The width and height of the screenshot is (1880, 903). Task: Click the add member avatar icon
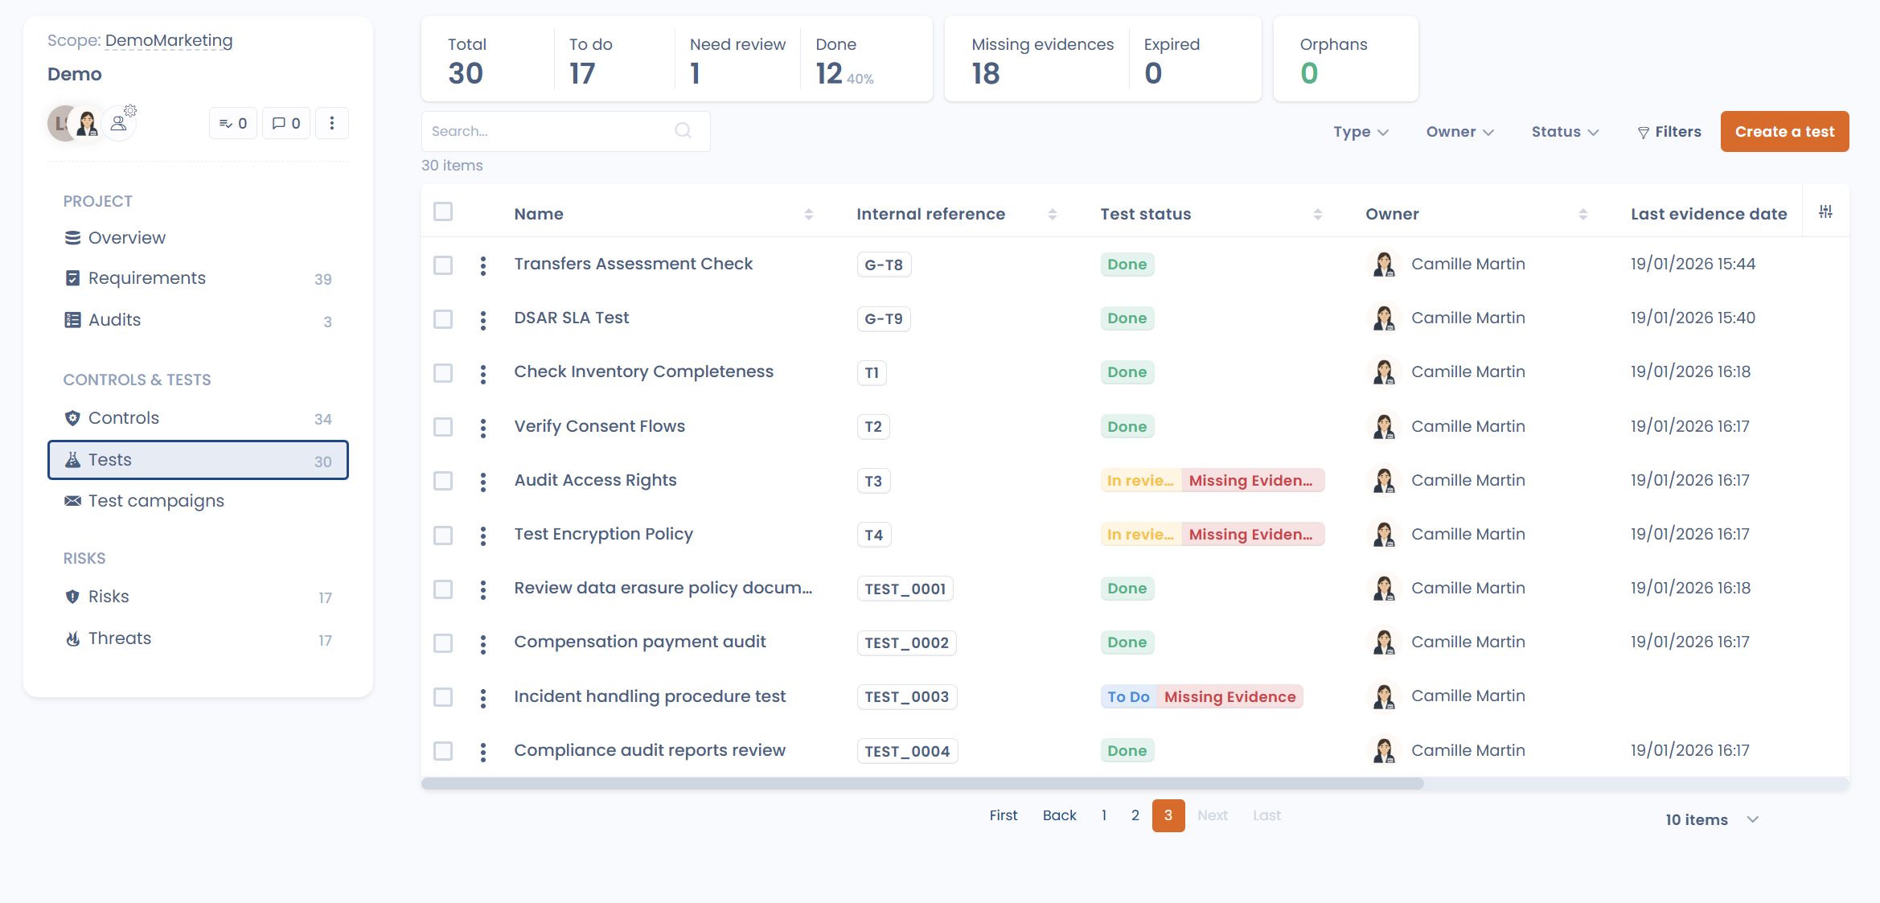point(120,123)
